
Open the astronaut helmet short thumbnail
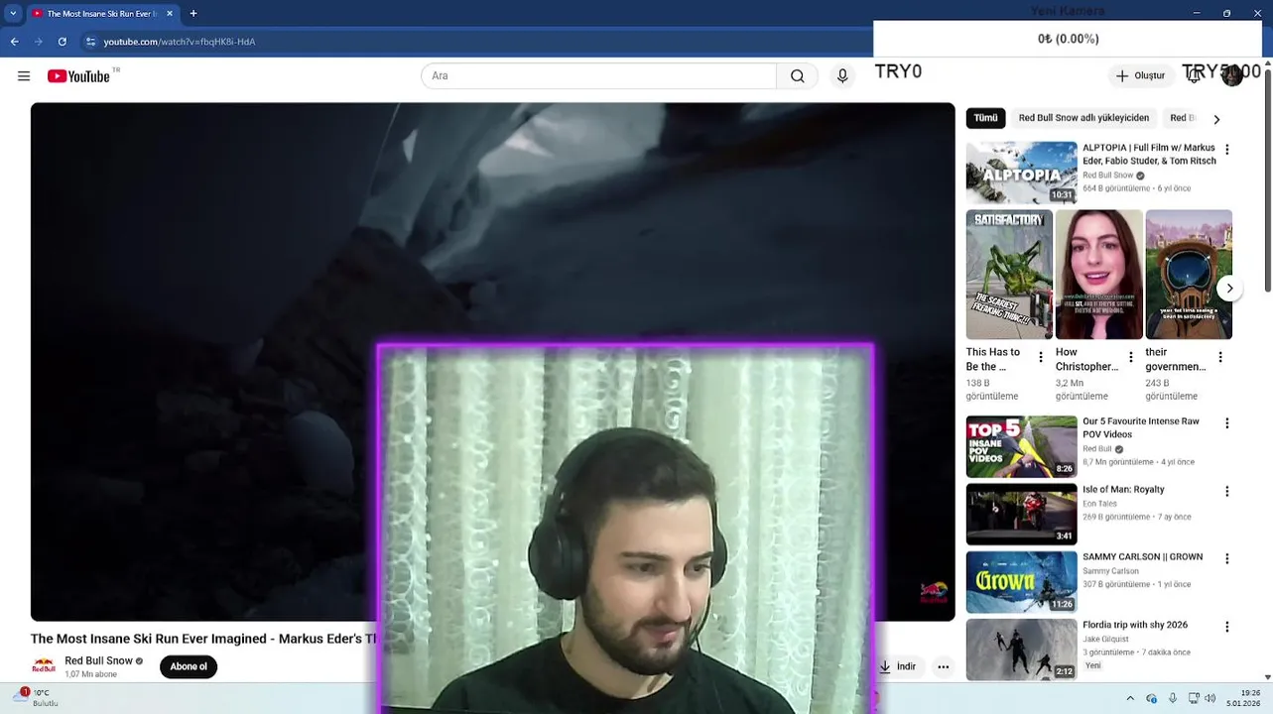(x=1189, y=275)
